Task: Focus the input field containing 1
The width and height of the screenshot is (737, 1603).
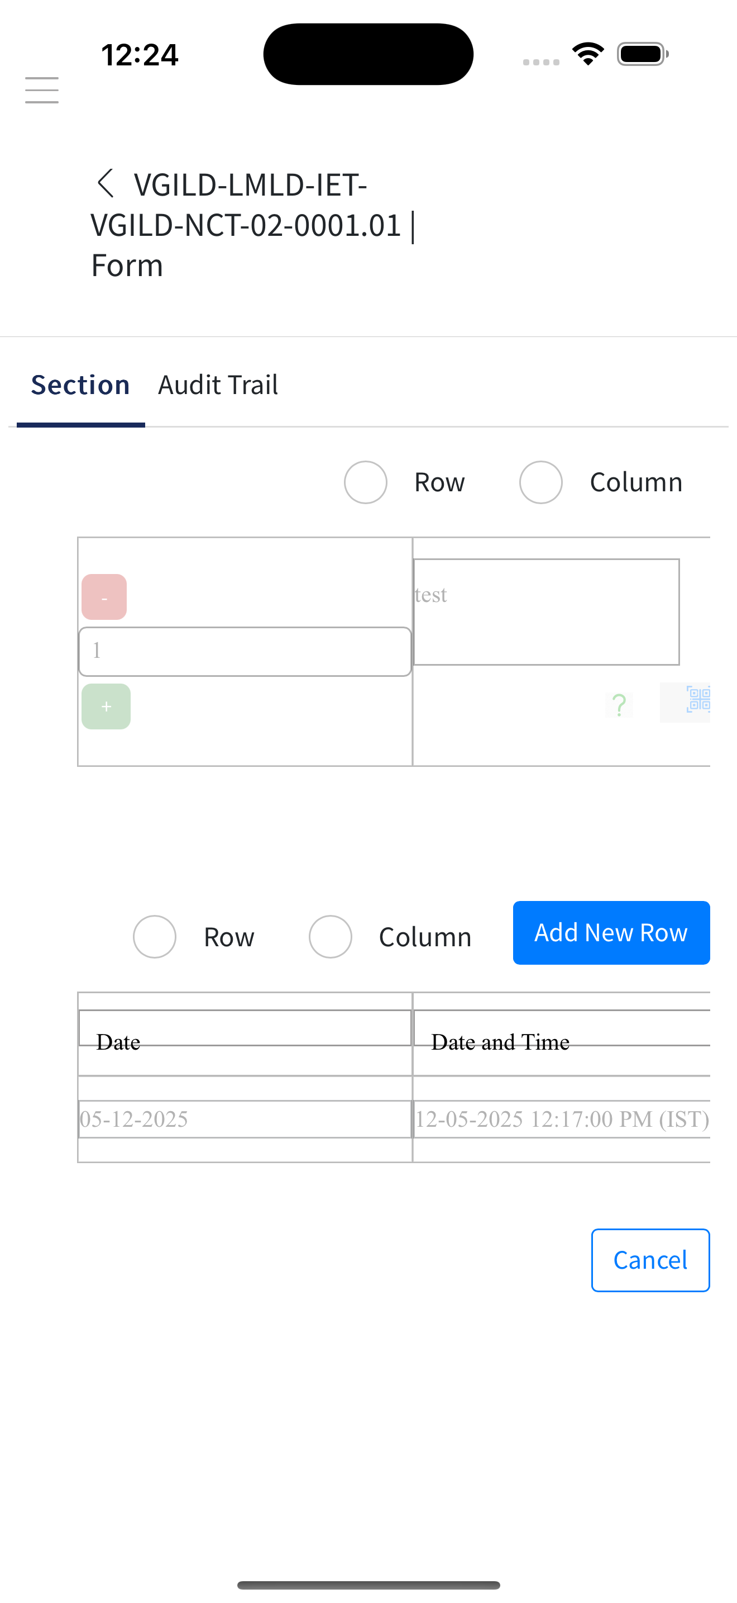Action: tap(245, 652)
